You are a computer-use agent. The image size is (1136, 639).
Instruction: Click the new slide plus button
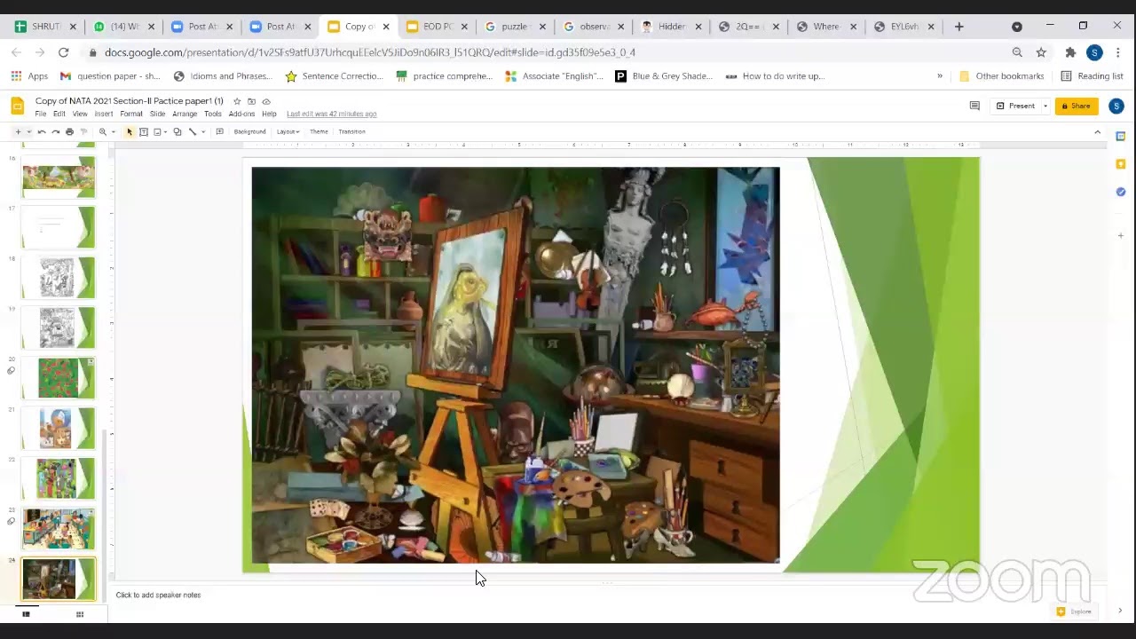(18, 132)
